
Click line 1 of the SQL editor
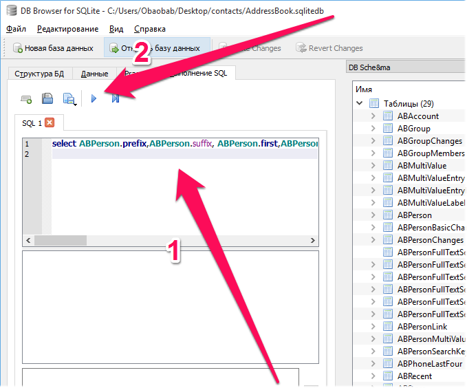[184, 144]
